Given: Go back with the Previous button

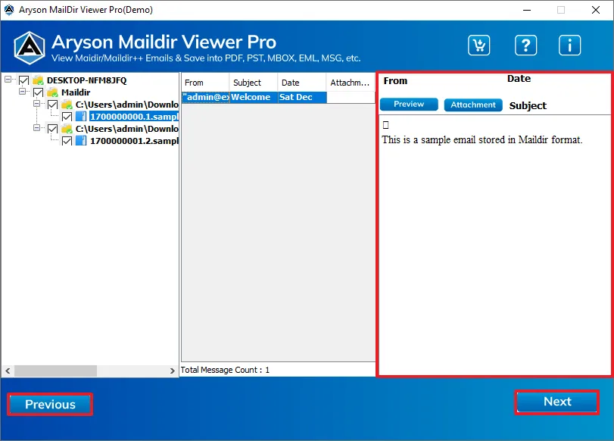Looking at the screenshot, I should pos(50,404).
